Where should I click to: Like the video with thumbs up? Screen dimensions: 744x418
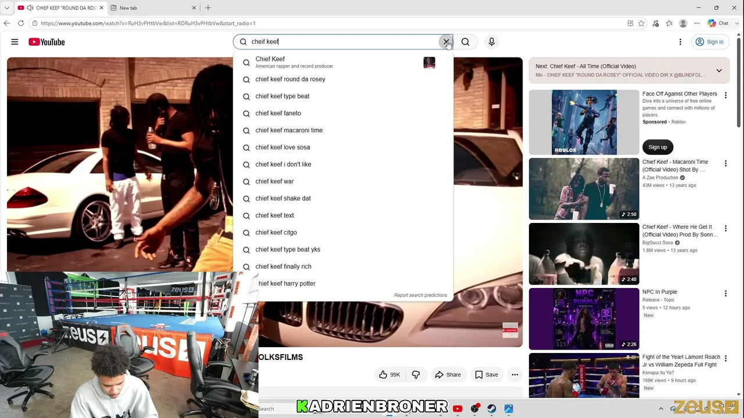click(x=389, y=375)
